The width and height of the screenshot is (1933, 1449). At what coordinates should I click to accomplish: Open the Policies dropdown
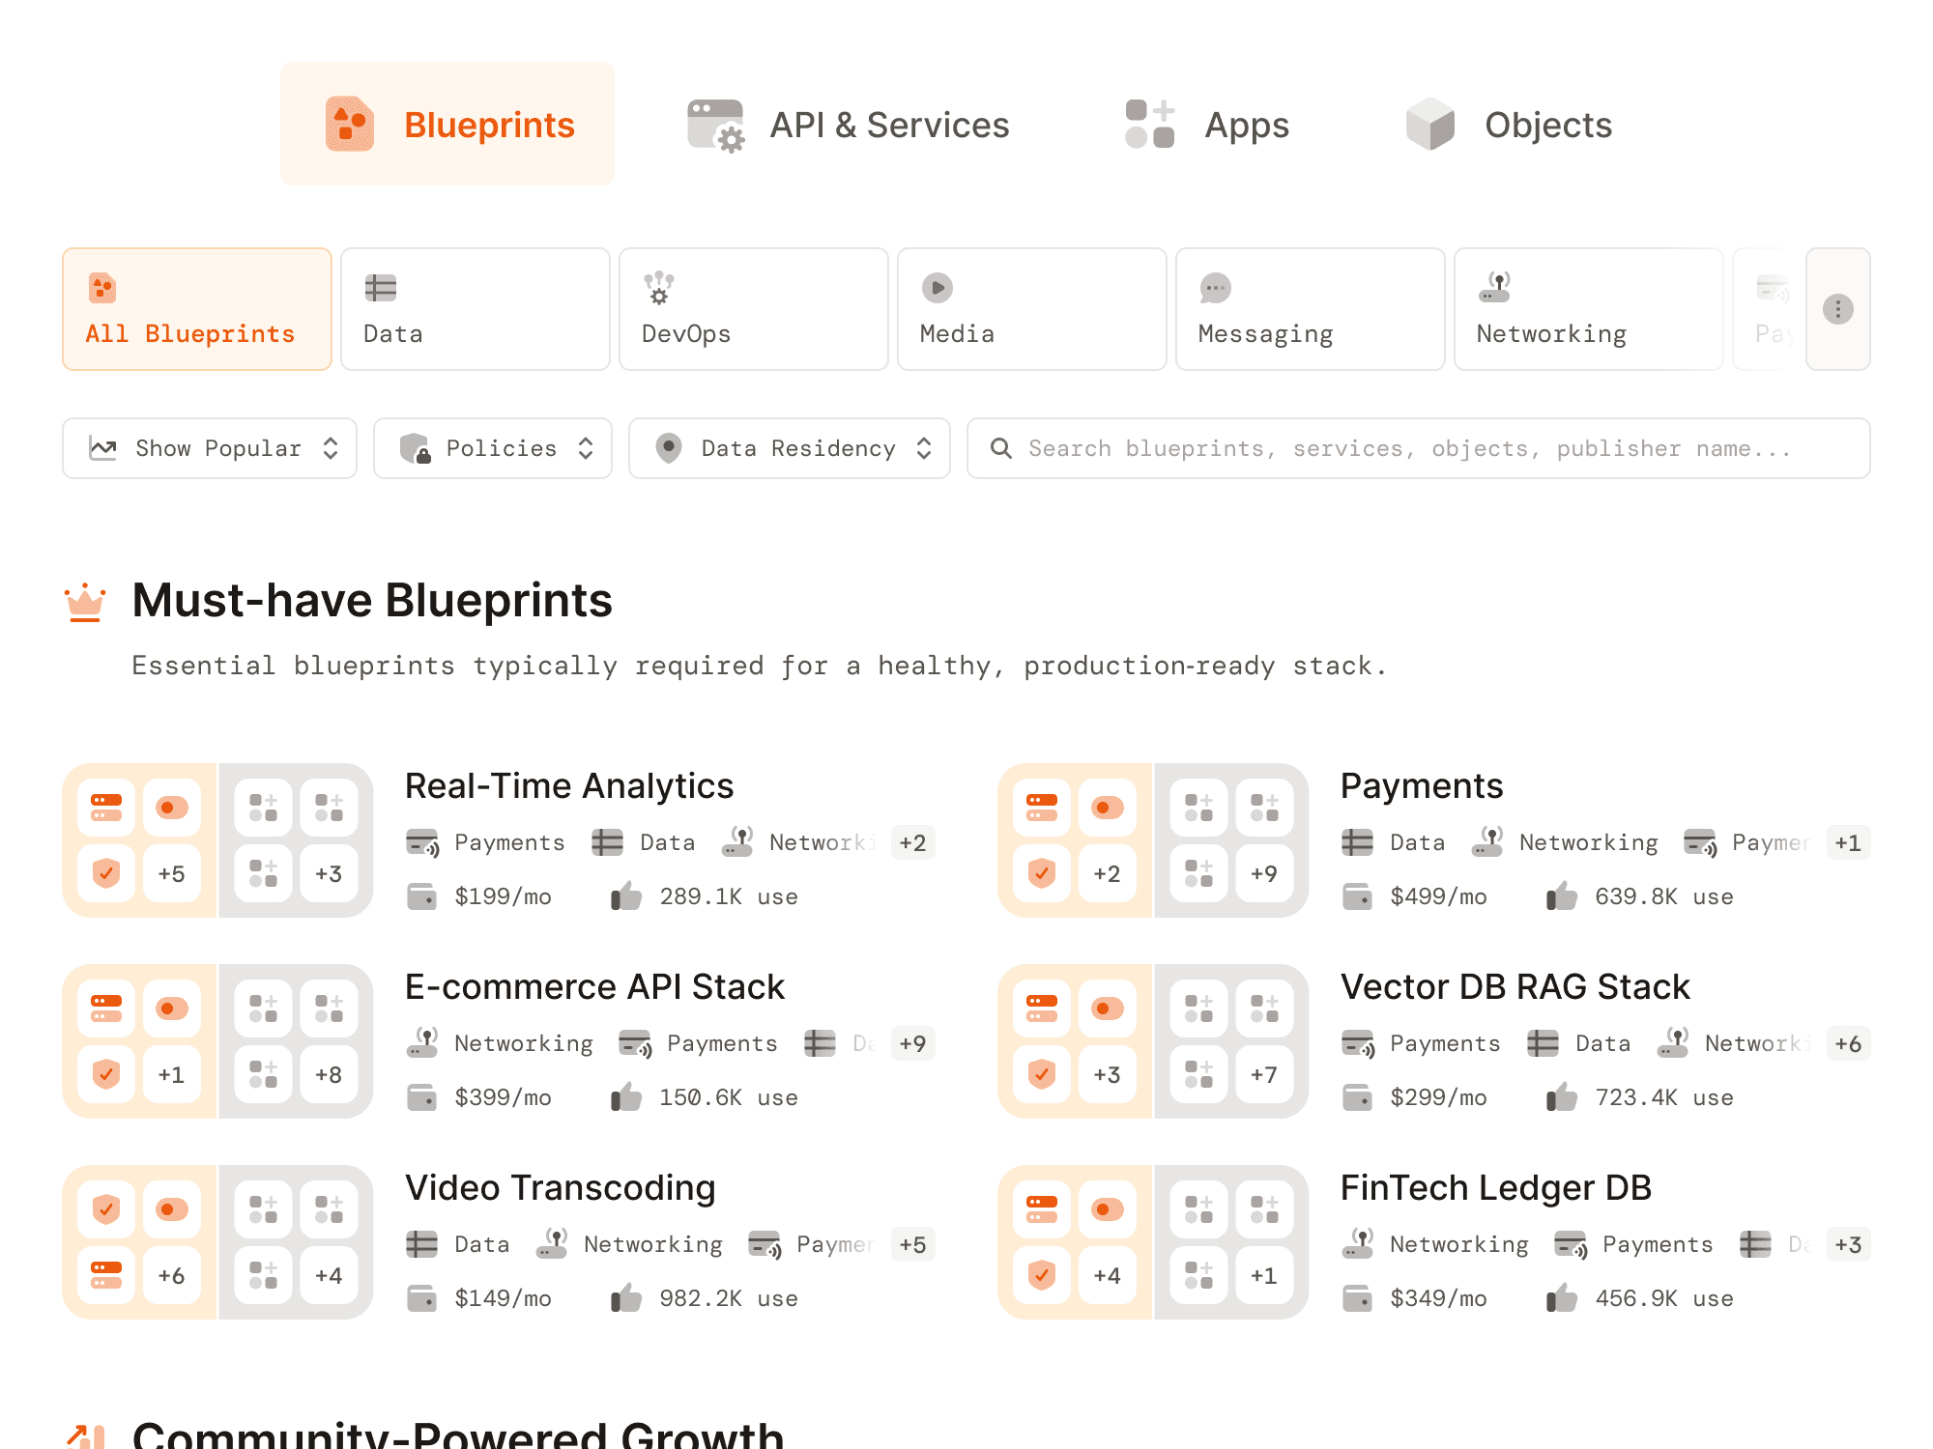[492, 447]
